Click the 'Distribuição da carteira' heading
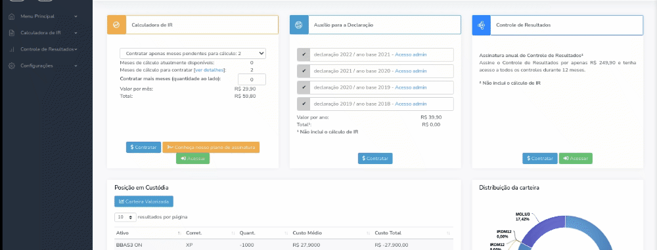 coord(509,188)
